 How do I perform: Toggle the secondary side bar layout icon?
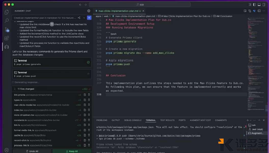click(264, 5)
